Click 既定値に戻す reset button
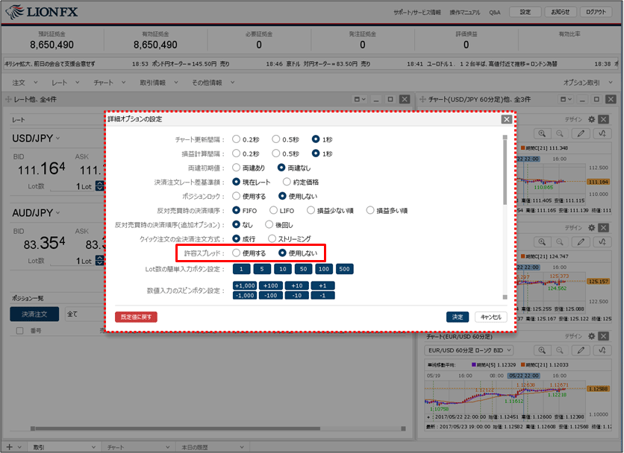624x453 pixels. pos(136,317)
